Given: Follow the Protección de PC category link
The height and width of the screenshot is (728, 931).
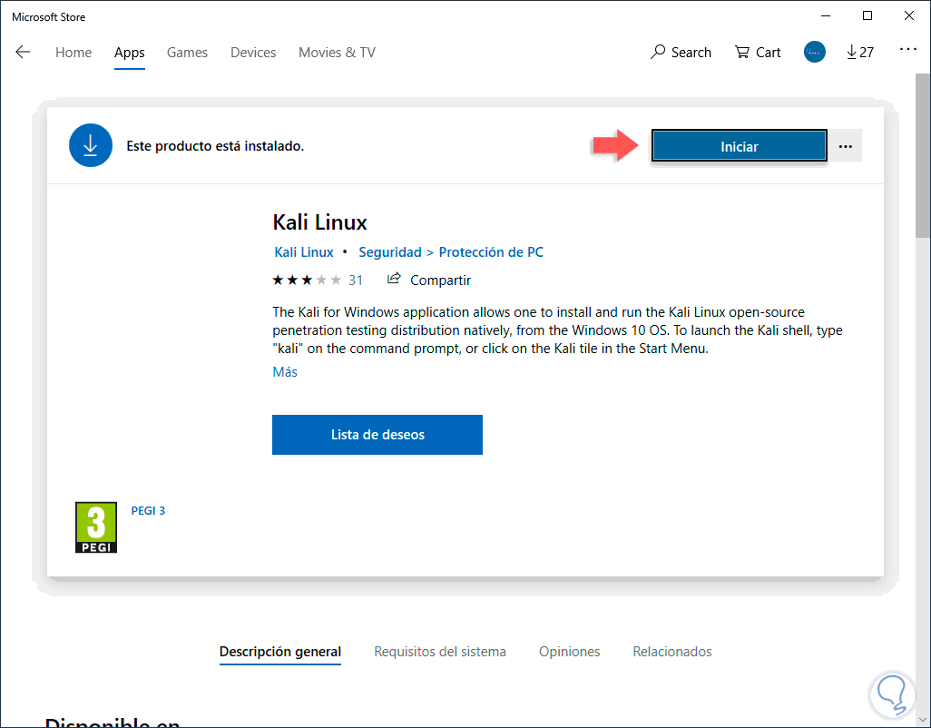Looking at the screenshot, I should tap(491, 252).
